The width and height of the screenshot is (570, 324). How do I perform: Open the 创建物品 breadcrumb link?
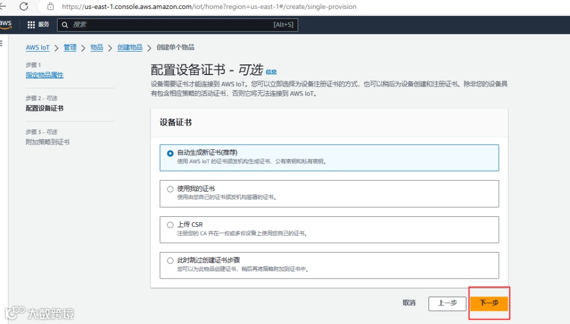130,47
